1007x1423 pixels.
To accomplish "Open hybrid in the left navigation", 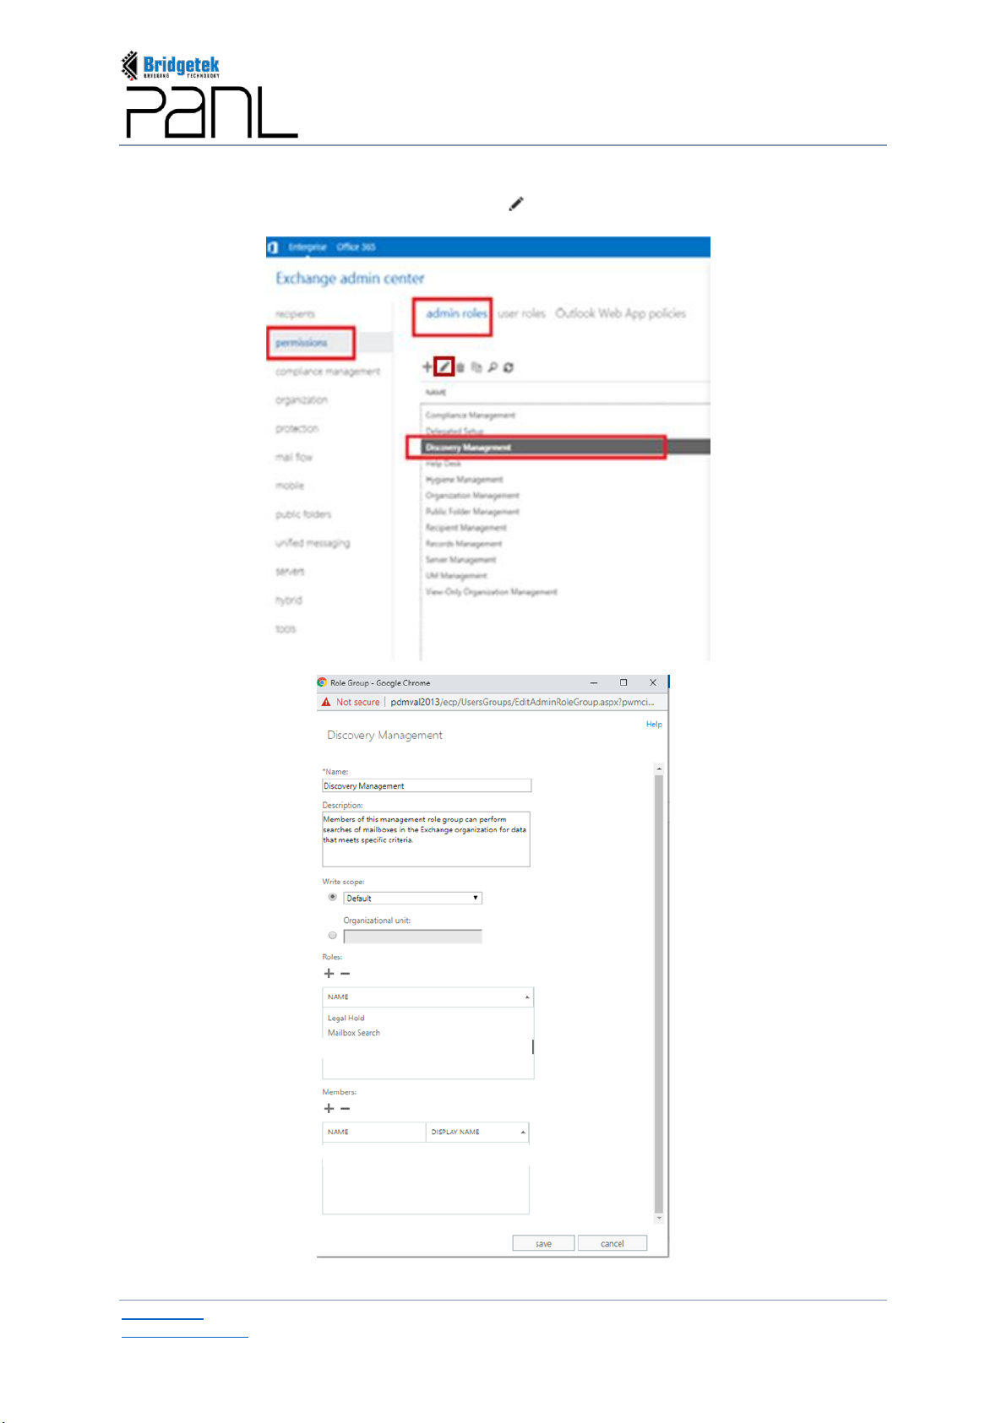I will [288, 600].
